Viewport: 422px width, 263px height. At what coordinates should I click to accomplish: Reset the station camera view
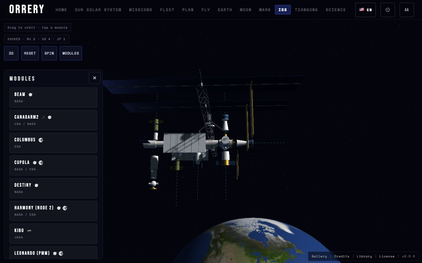point(30,53)
